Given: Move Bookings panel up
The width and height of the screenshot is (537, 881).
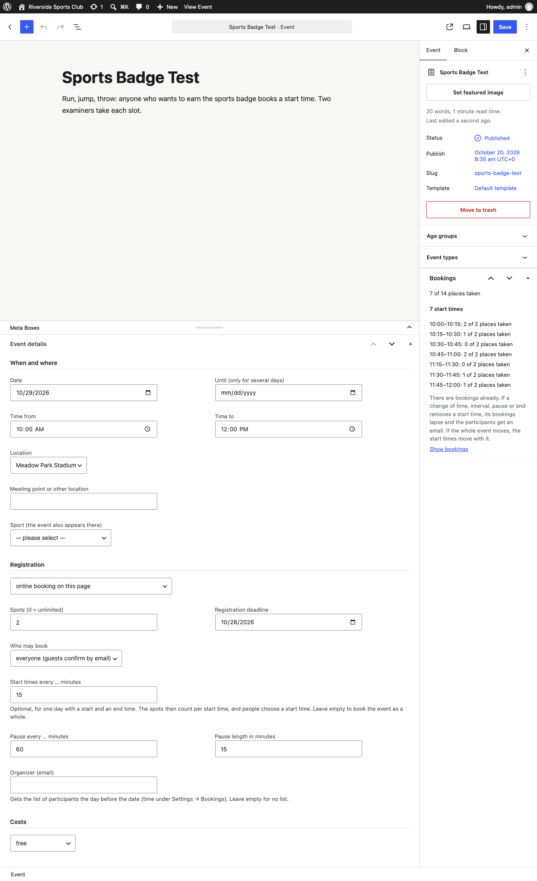Looking at the screenshot, I should pyautogui.click(x=491, y=278).
